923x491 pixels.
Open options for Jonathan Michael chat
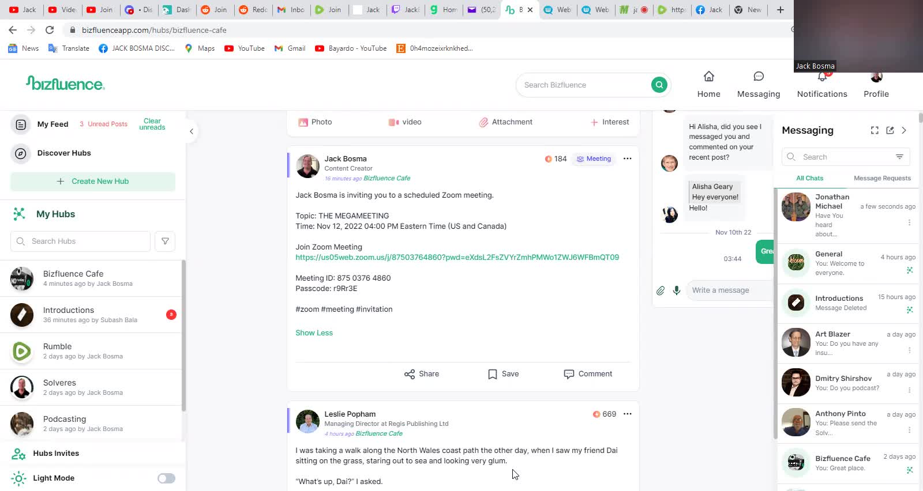910,222
